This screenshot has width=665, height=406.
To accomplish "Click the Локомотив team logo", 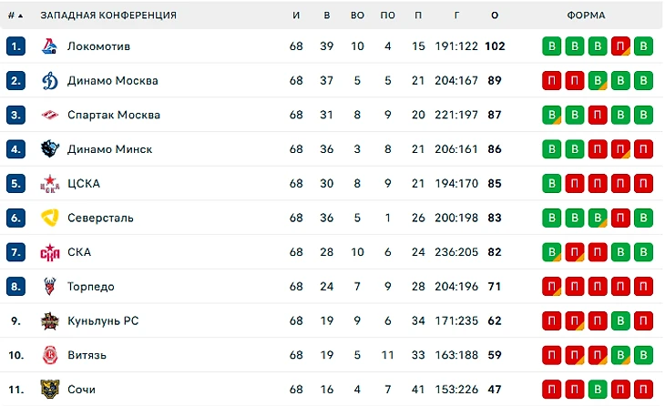I will 50,46.
